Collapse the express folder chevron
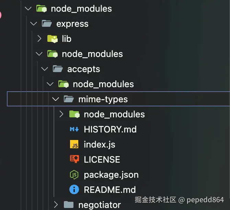This screenshot has width=230, height=210. 34,24
